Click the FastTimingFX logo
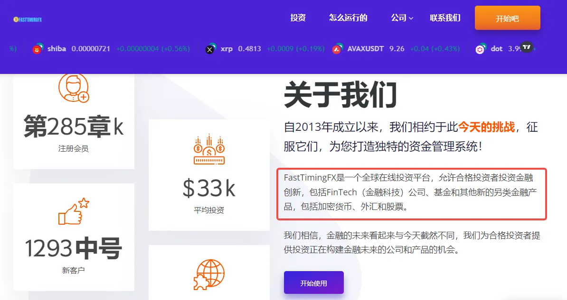567x300 pixels. click(28, 19)
